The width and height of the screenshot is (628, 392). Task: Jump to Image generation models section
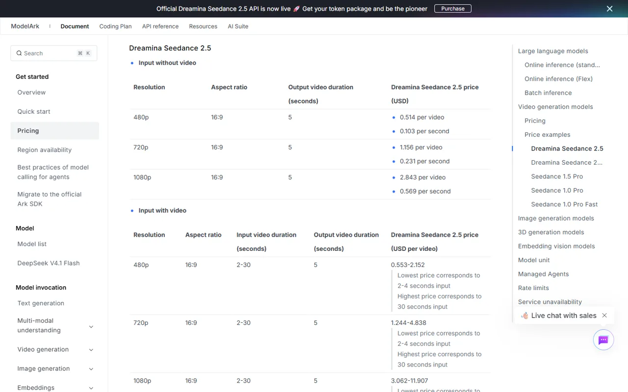coord(556,219)
